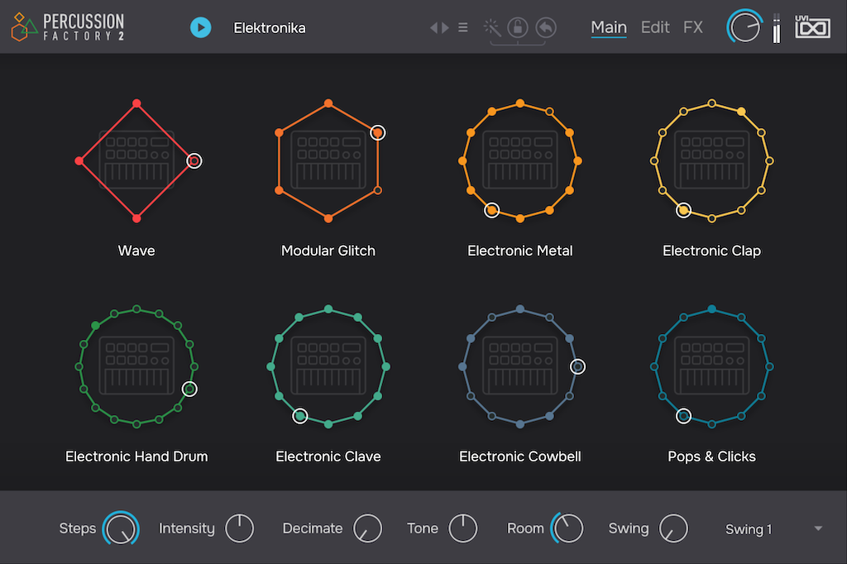Toggle the circled step on Electronic Hand Drum
The width and height of the screenshot is (847, 564).
point(189,389)
